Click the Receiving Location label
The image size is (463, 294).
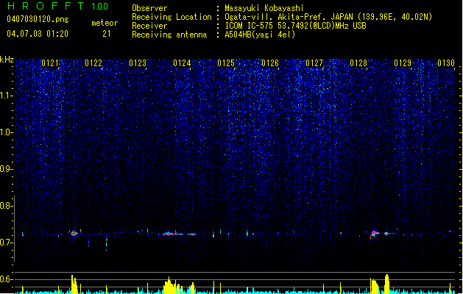[172, 17]
